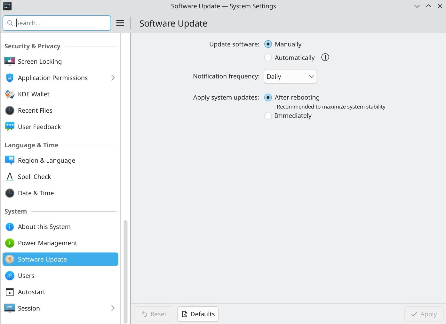Choose the After rebooting option

click(268, 97)
